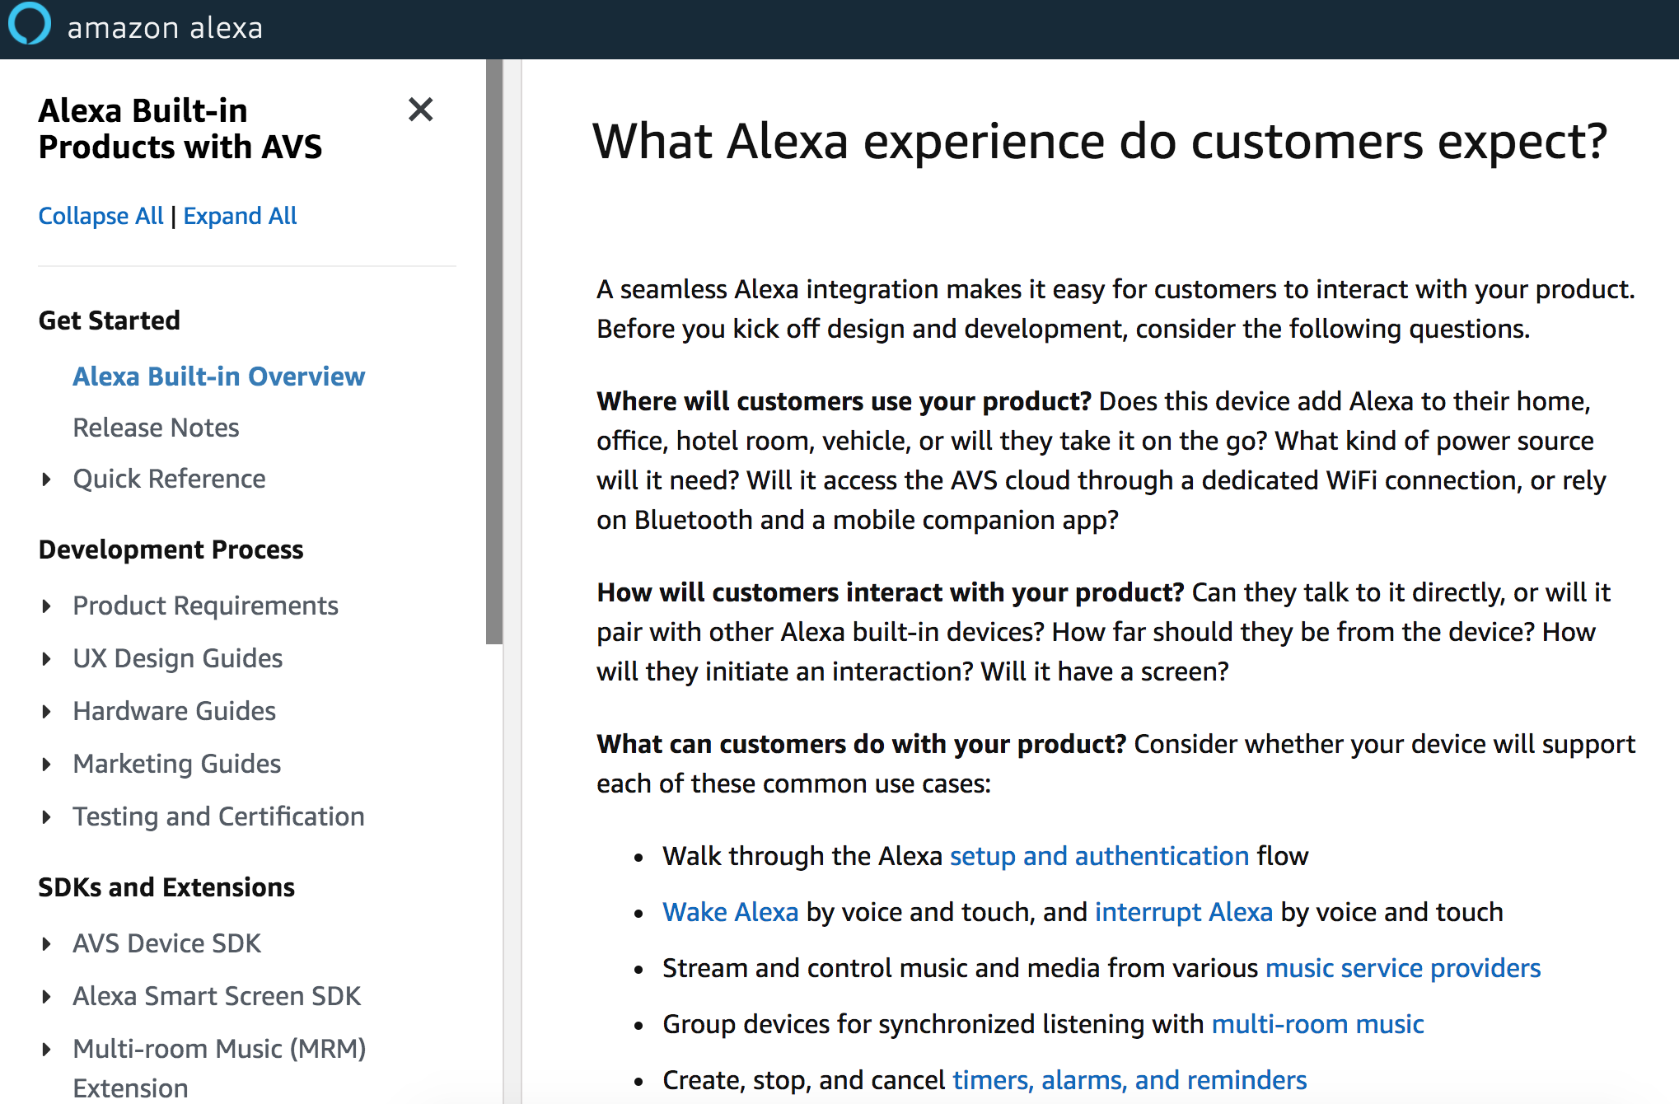Expand the UX Design Guides arrow

tap(47, 659)
